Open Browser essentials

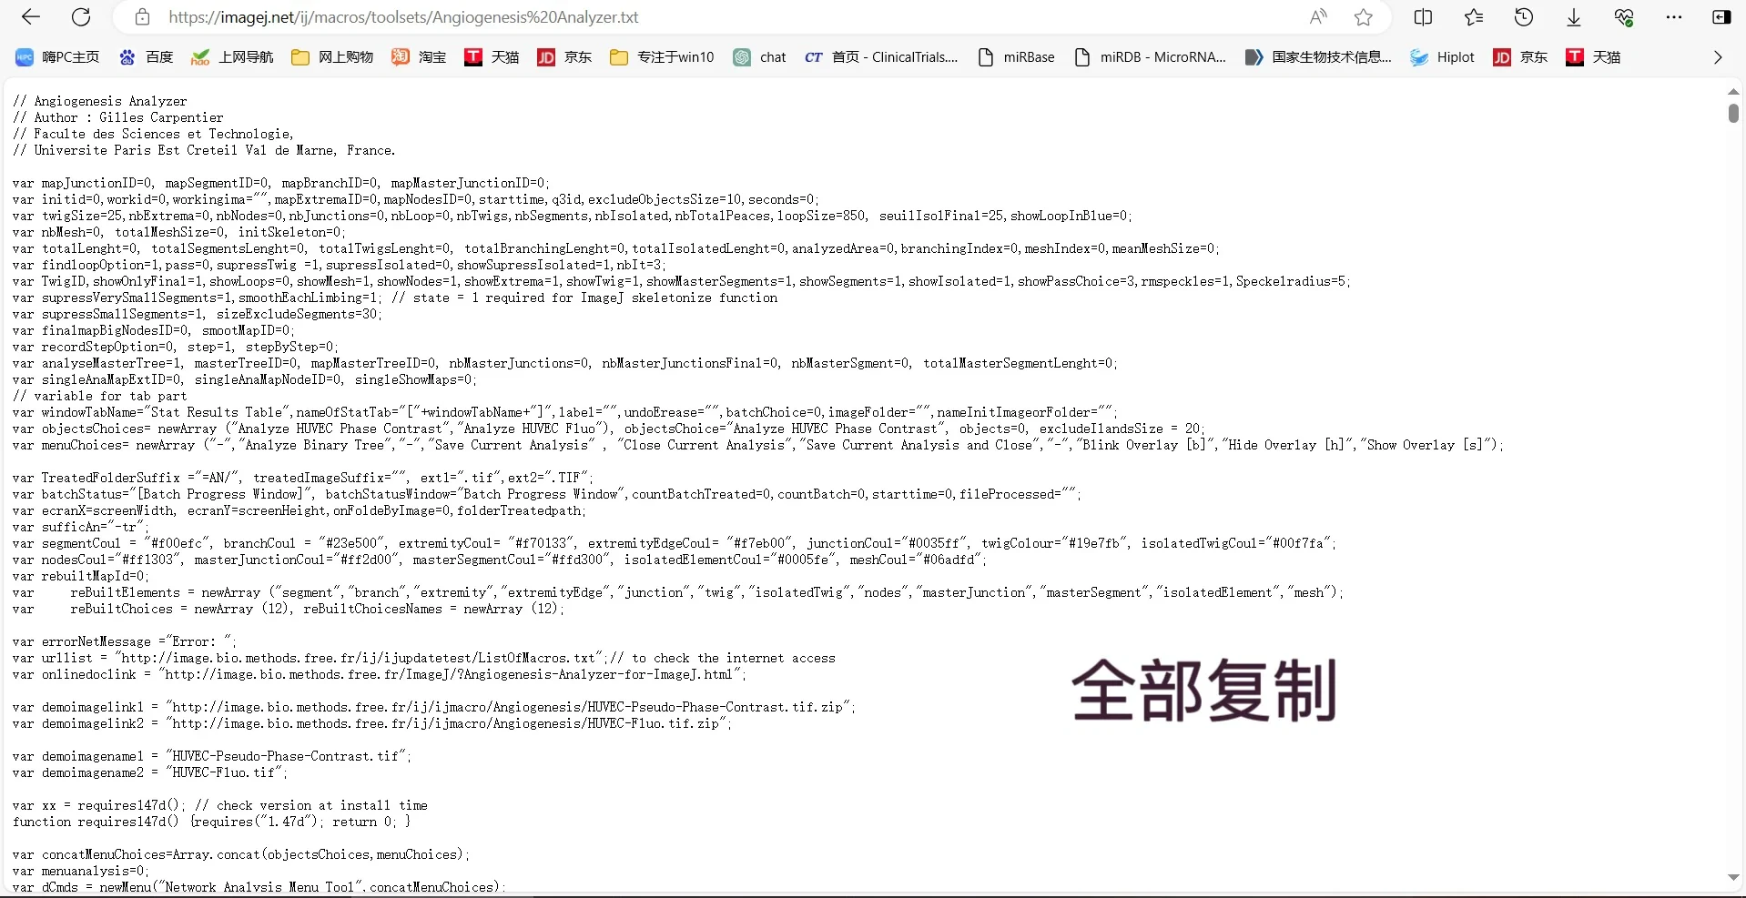1625,16
